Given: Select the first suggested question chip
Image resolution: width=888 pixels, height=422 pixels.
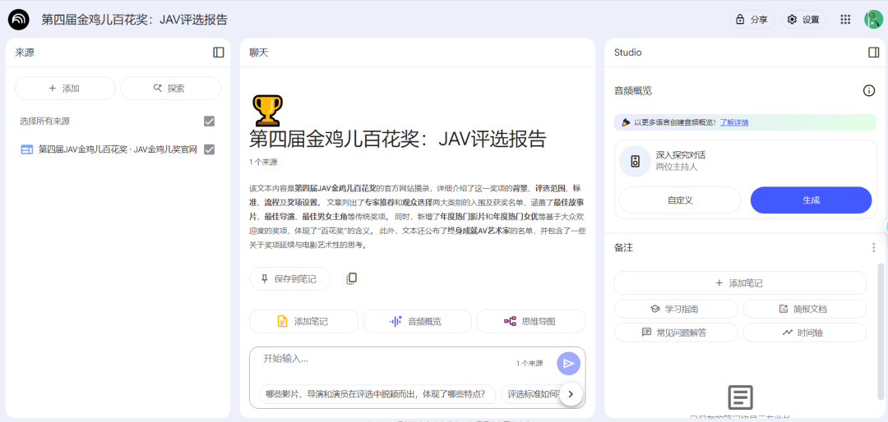Looking at the screenshot, I should [377, 394].
